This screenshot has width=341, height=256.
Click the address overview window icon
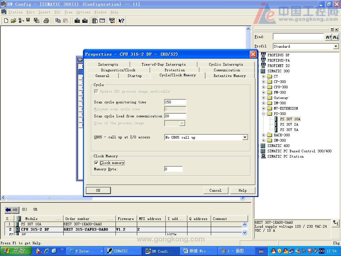(102, 21)
